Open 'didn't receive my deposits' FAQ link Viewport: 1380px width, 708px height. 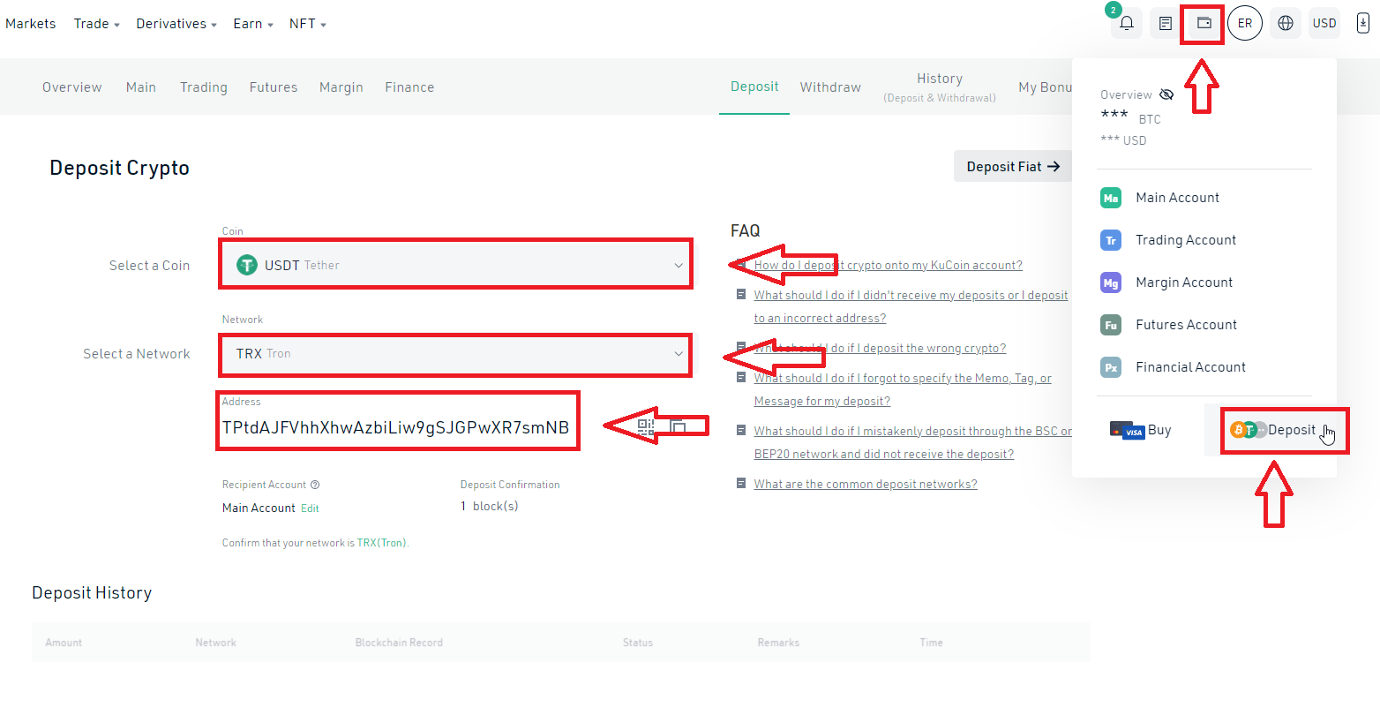pos(911,306)
